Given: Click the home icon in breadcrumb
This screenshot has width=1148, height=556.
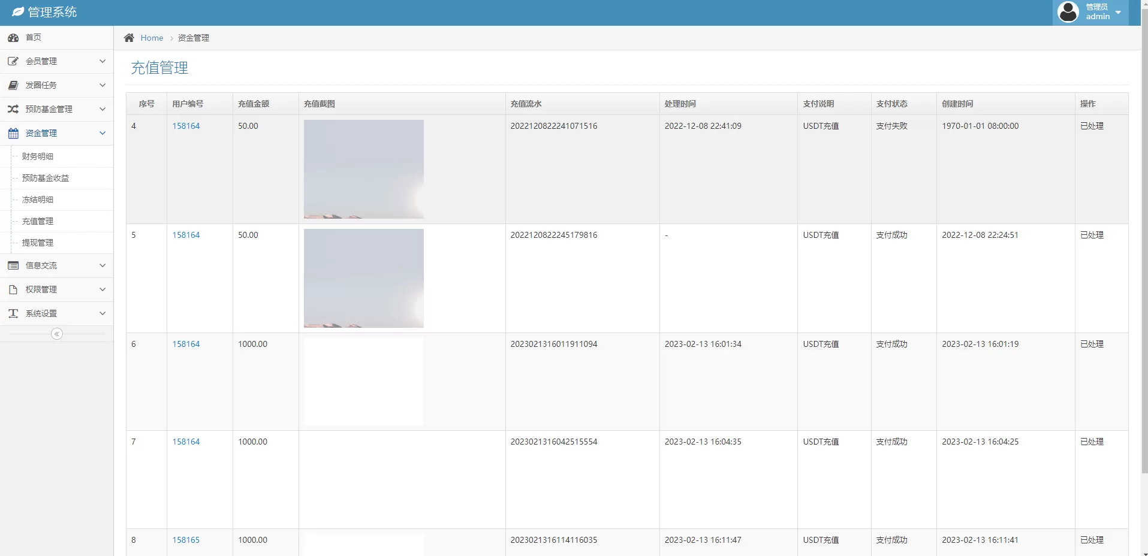Looking at the screenshot, I should coord(129,38).
